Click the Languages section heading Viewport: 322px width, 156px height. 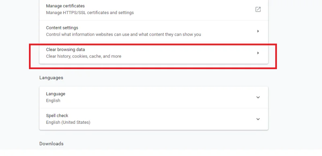click(x=52, y=78)
